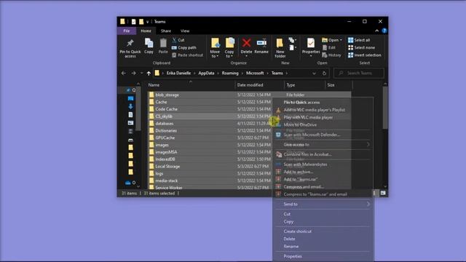Select the blob_storage folder row
466x262 pixels.
249,95
